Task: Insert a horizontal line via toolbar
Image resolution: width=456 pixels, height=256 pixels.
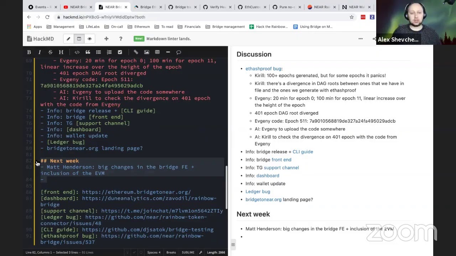Action: 168,52
